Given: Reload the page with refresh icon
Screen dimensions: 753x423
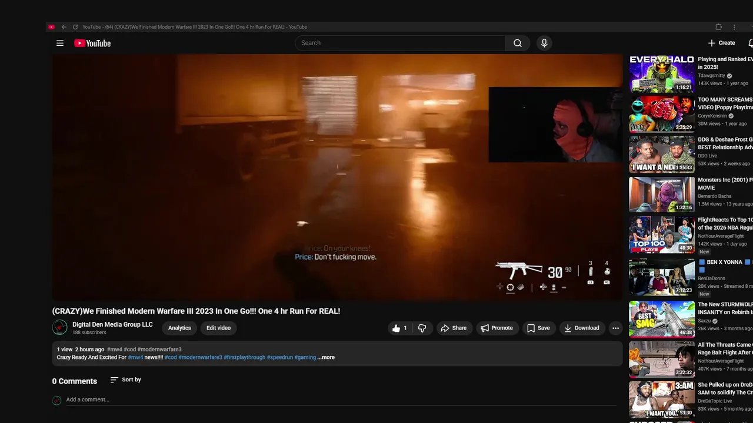Looking at the screenshot, I should point(75,27).
